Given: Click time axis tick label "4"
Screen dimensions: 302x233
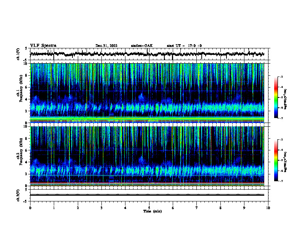Looking at the screenshot, I should (x=125, y=208).
